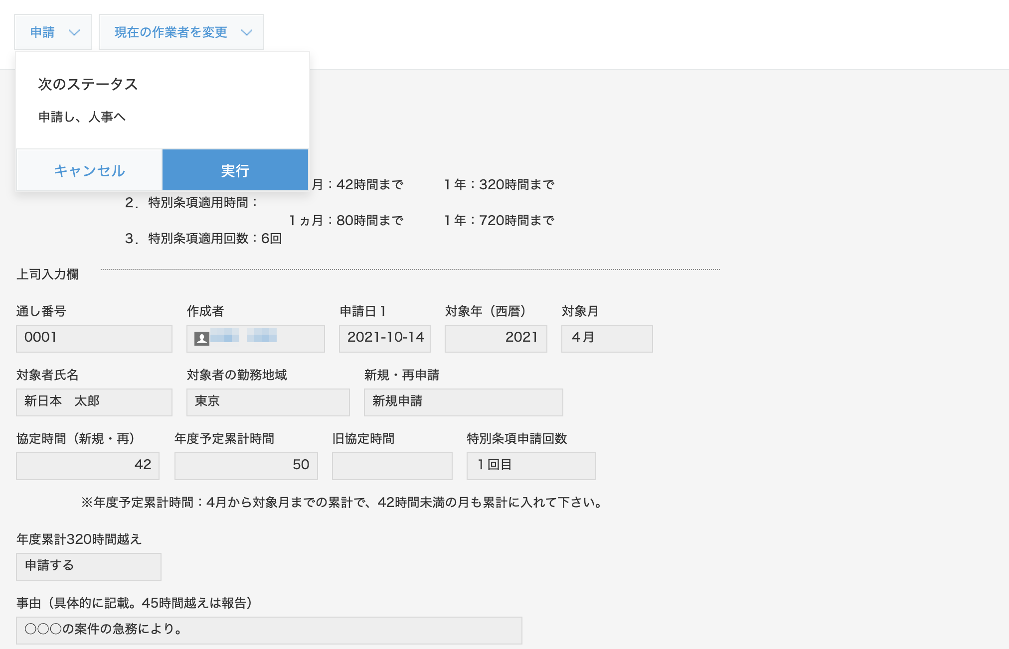
Task: Click the 次のステータス heading text
Action: tap(88, 84)
